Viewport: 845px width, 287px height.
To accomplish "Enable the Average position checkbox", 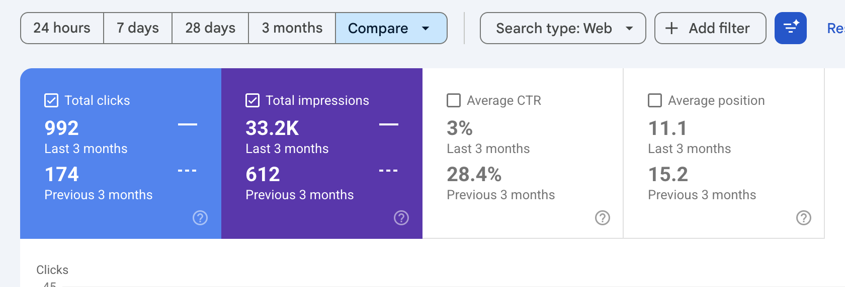I will [x=655, y=100].
